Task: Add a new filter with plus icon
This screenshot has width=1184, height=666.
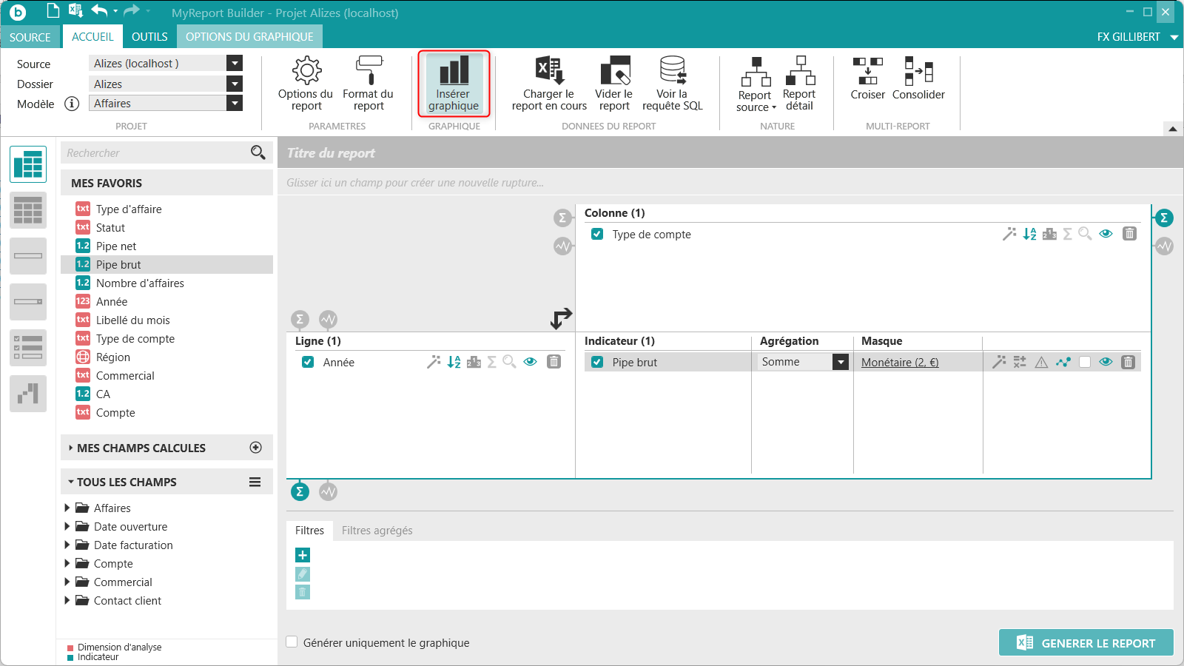Action: (x=303, y=555)
